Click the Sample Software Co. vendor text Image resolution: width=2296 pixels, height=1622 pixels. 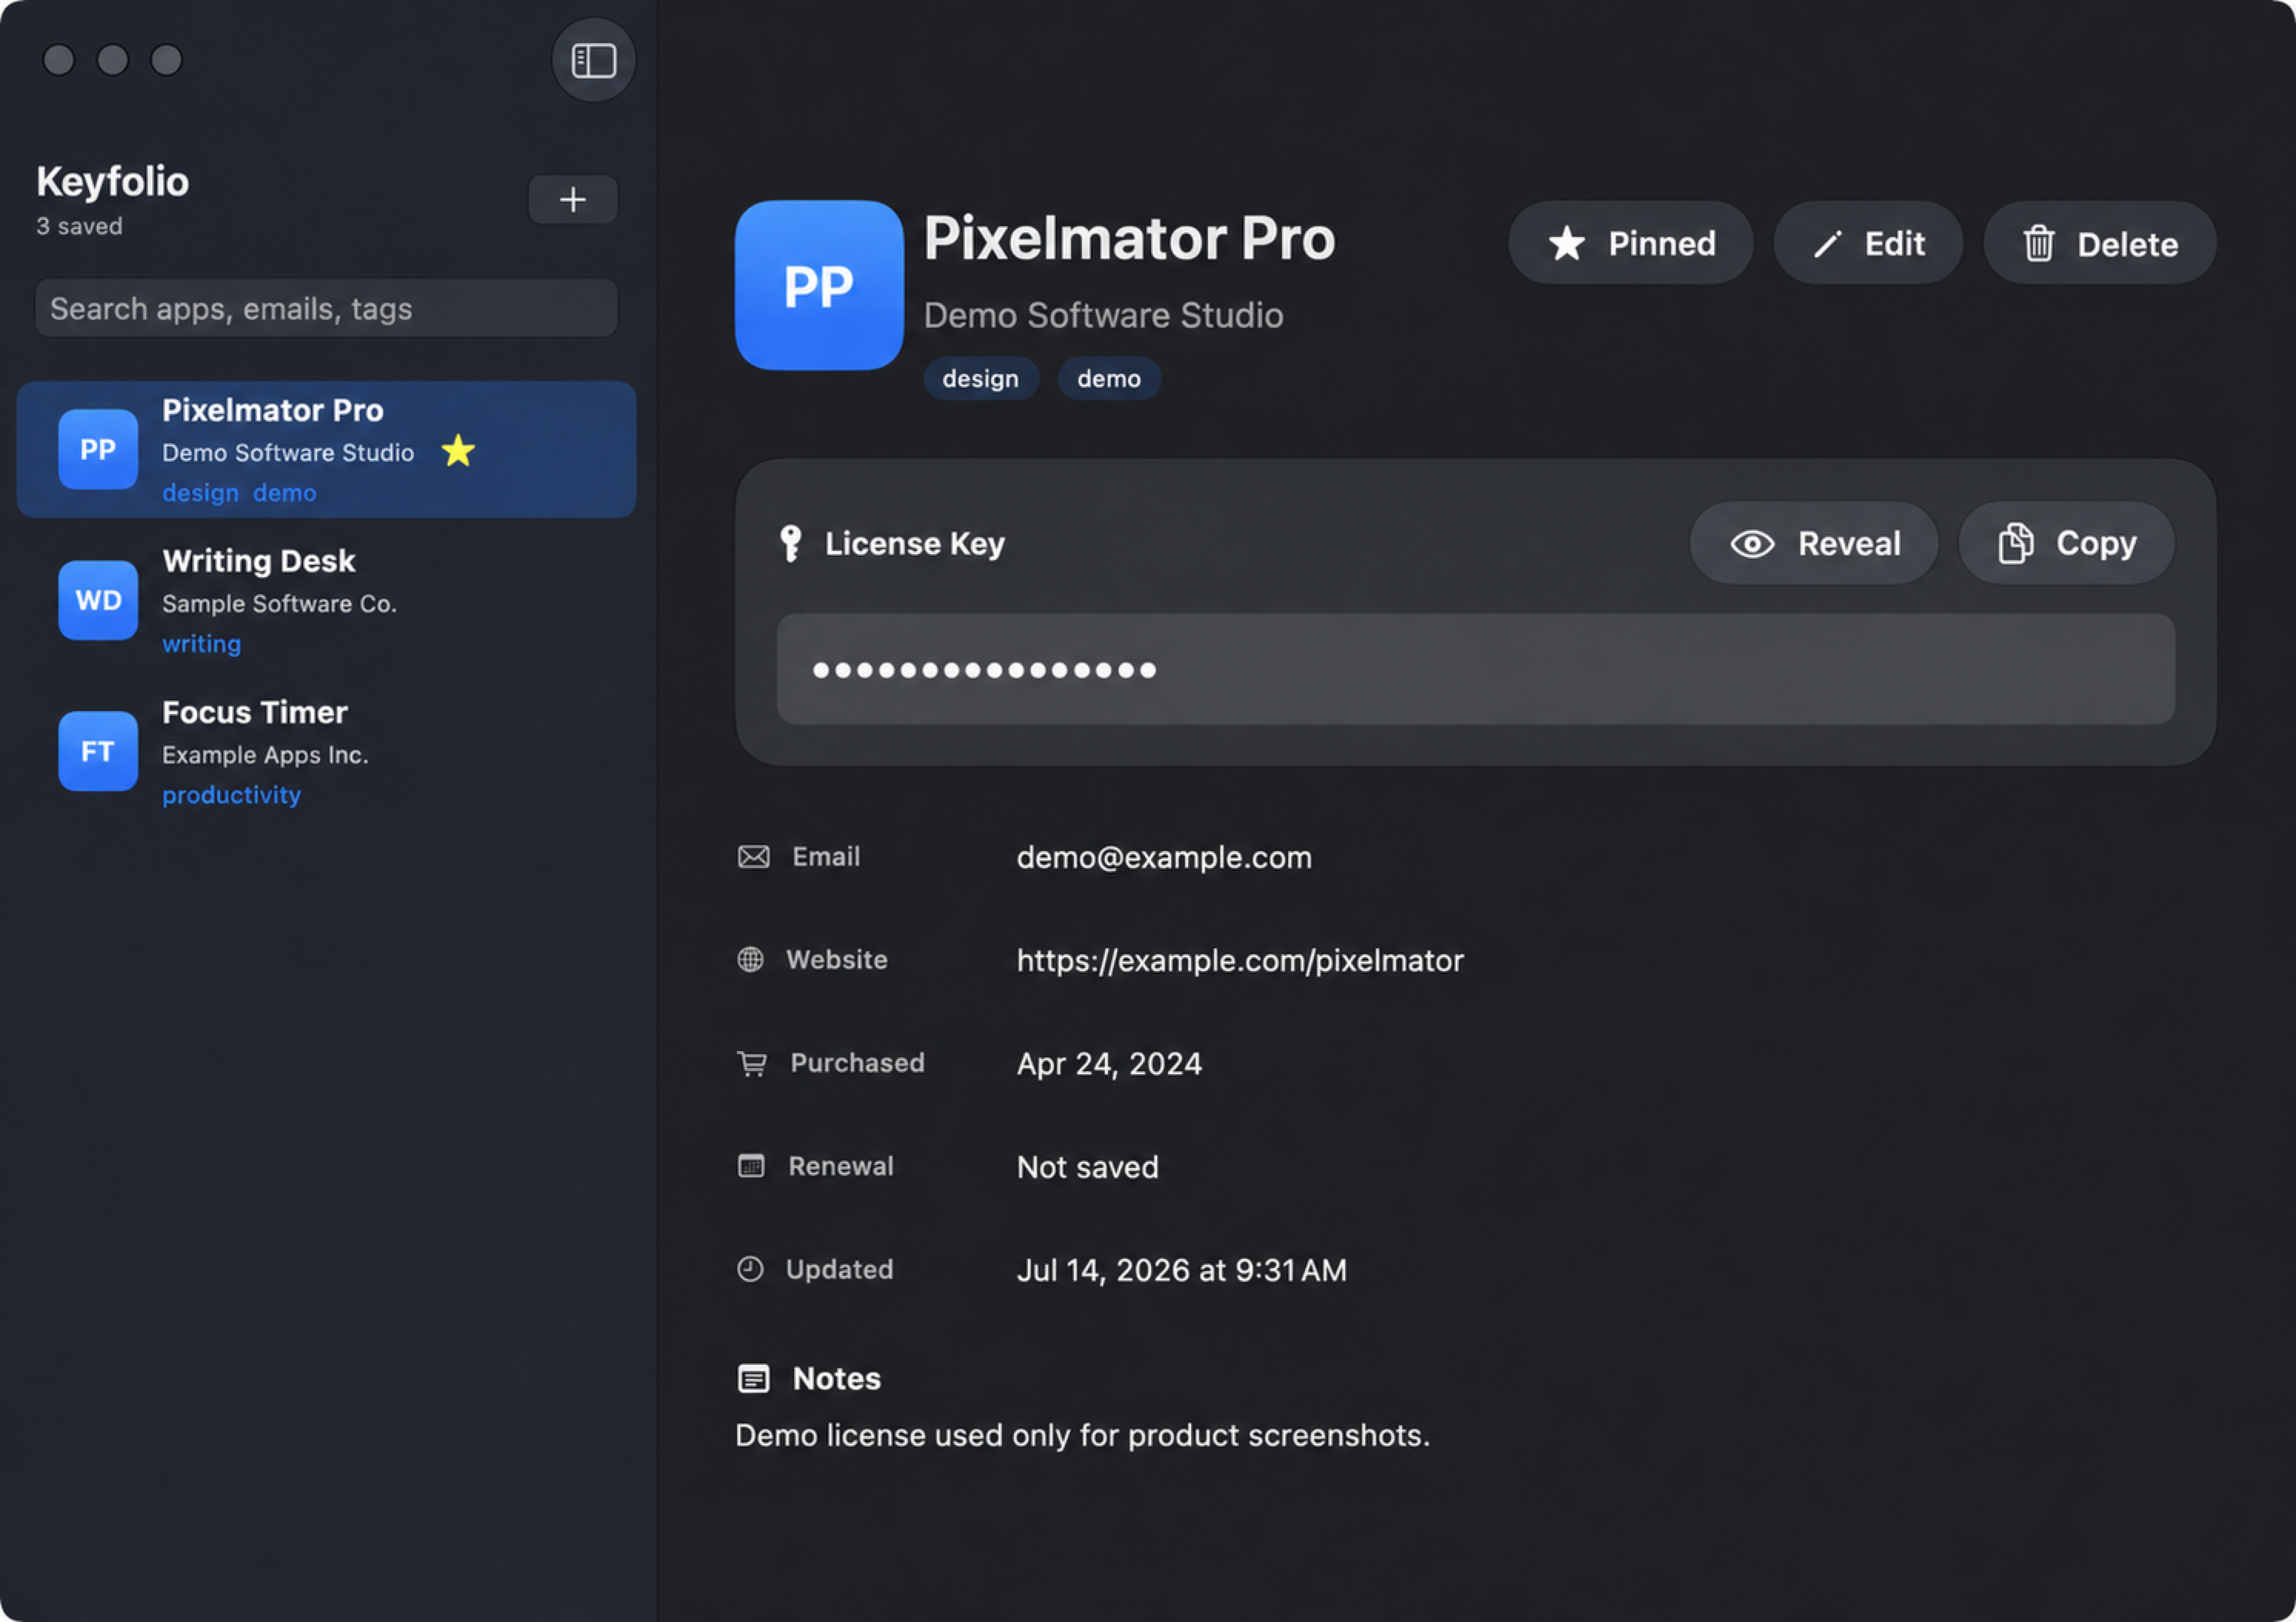279,604
